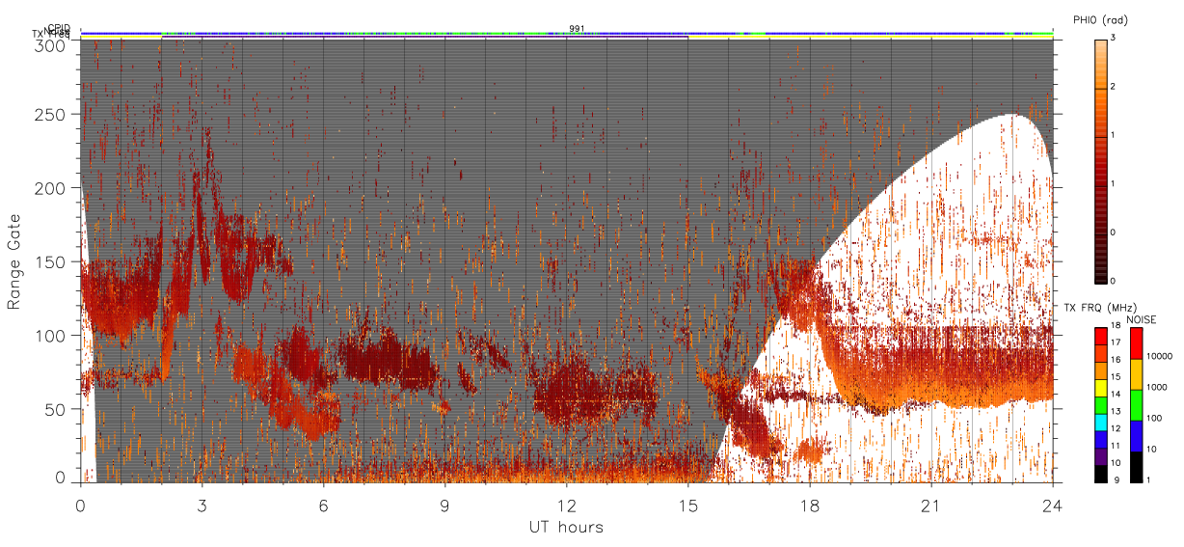1184x547 pixels.
Task: Click the Range Gate tick label 50
Action: (x=57, y=408)
